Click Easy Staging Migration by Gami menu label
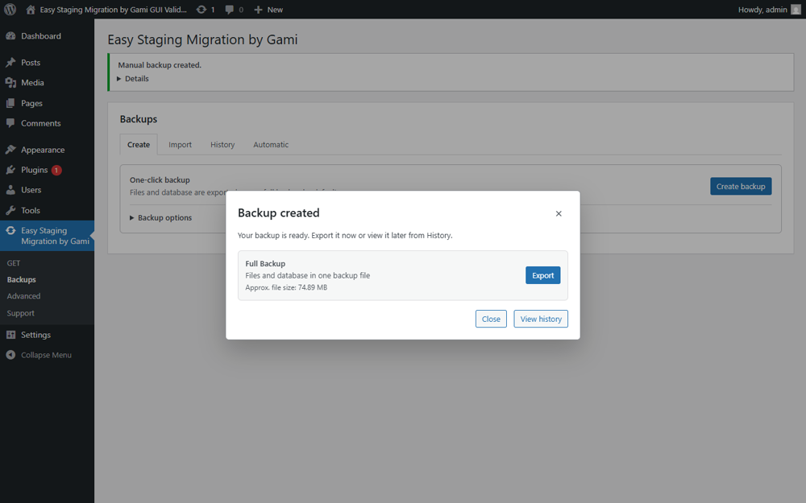This screenshot has height=503, width=806. tap(55, 236)
